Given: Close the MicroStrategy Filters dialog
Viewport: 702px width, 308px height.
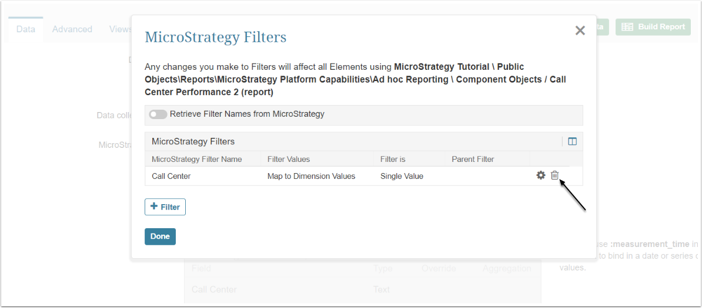Looking at the screenshot, I should pos(580,31).
